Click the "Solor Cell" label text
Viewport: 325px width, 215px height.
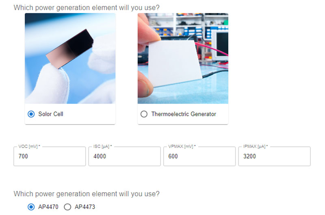(x=51, y=114)
